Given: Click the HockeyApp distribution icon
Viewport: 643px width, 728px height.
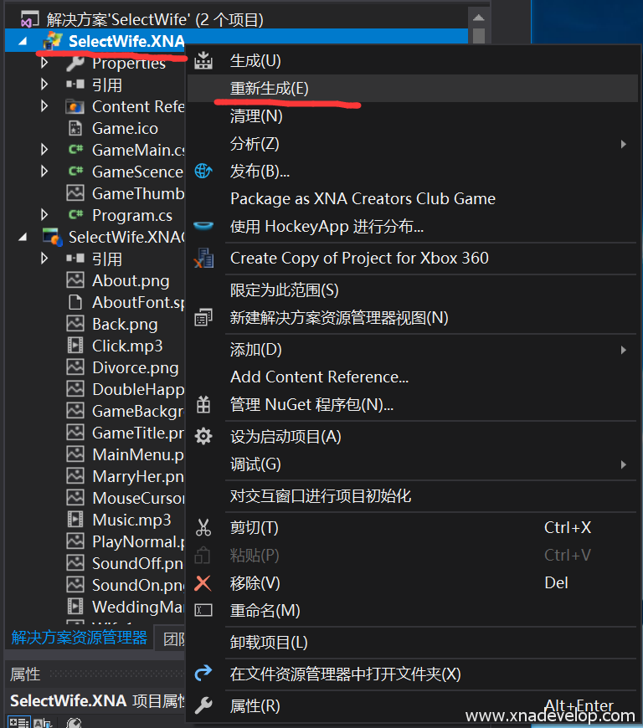Looking at the screenshot, I should click(203, 226).
